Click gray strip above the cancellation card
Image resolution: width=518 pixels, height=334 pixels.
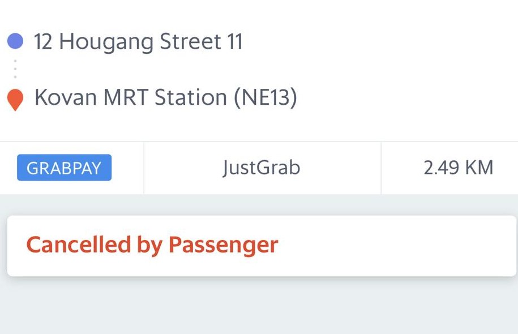259,205
